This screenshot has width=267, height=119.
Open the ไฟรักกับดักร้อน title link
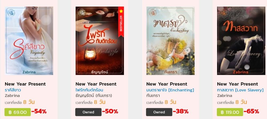click(89, 90)
